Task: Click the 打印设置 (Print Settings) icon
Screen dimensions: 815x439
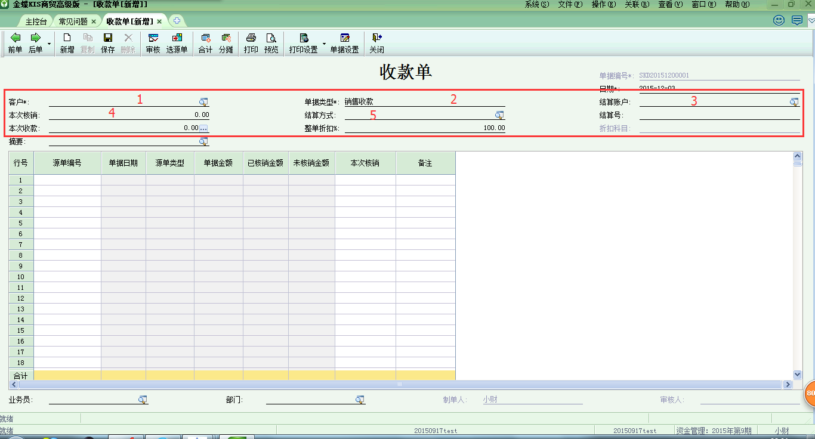Action: 304,42
